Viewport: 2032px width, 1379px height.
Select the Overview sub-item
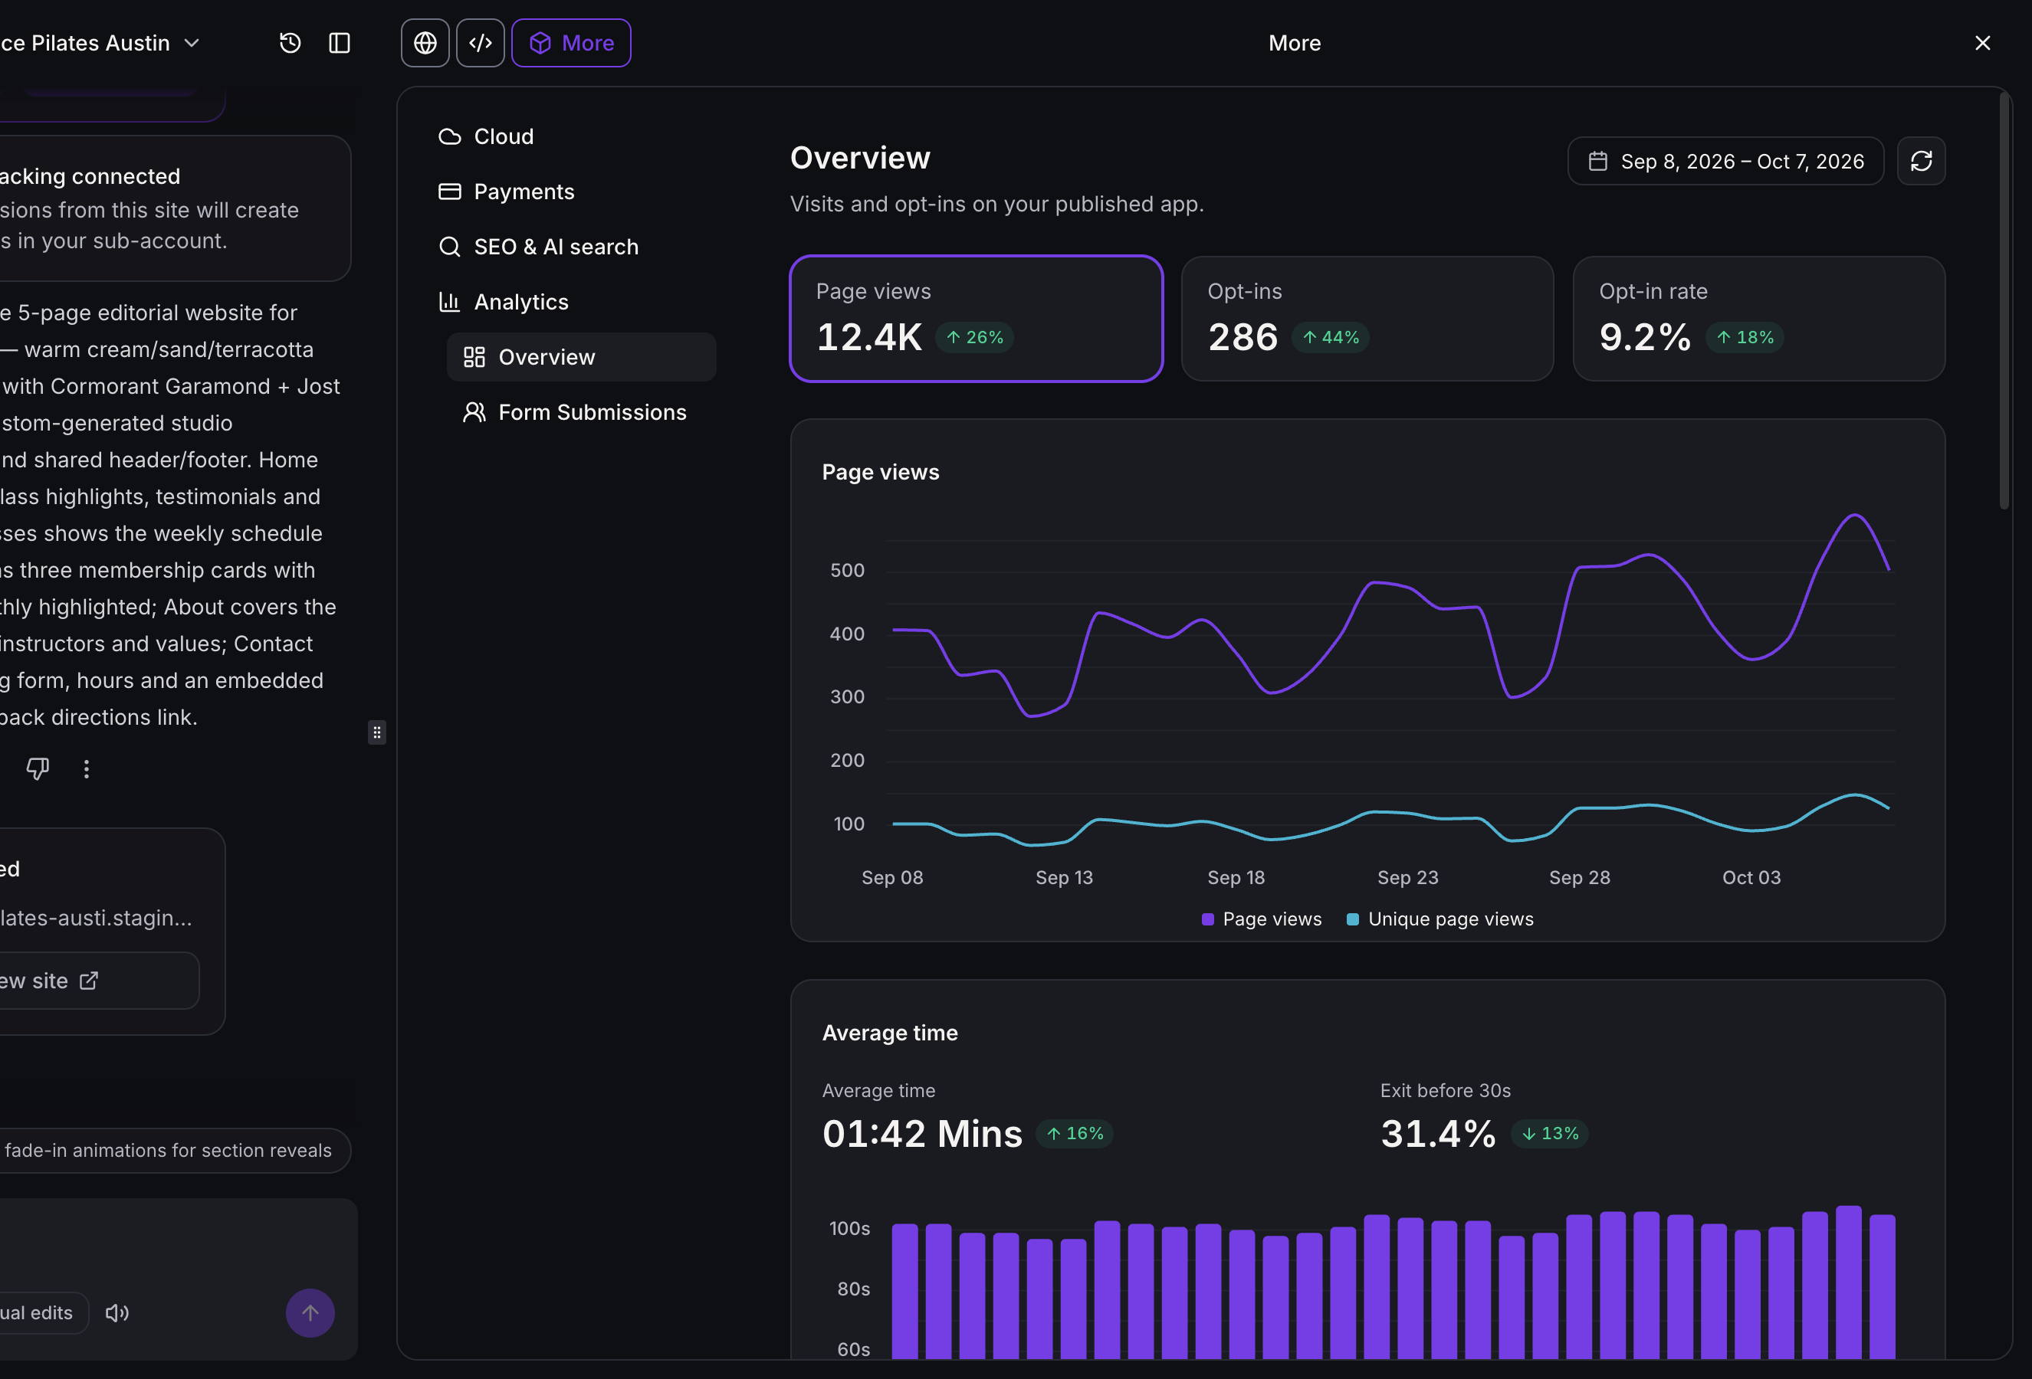(582, 356)
